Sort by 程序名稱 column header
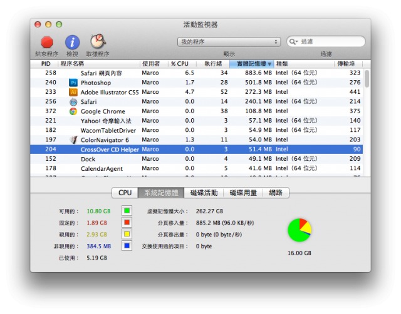The height and width of the screenshot is (314, 401). click(x=99, y=64)
